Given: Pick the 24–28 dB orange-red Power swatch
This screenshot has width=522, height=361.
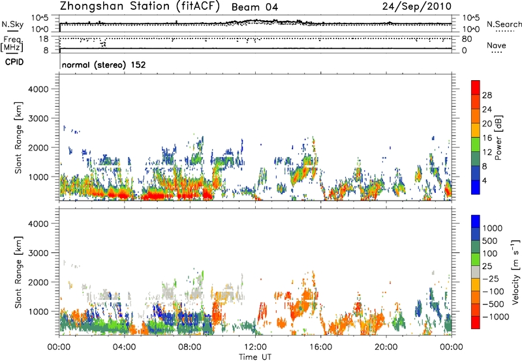Looking at the screenshot, I should click(476, 102).
